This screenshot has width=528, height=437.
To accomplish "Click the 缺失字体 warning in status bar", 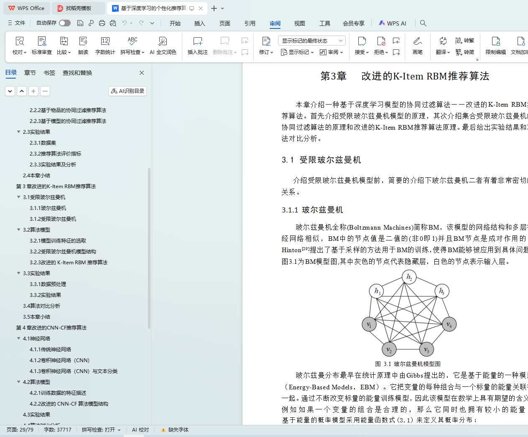I will (x=175, y=430).
